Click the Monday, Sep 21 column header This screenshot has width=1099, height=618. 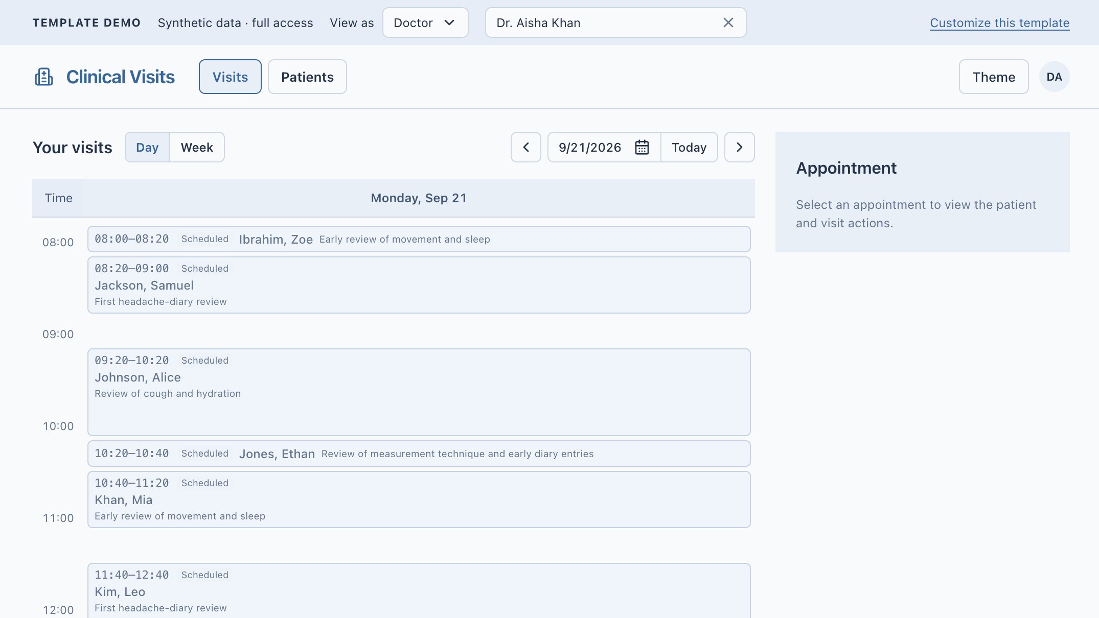[419, 198]
